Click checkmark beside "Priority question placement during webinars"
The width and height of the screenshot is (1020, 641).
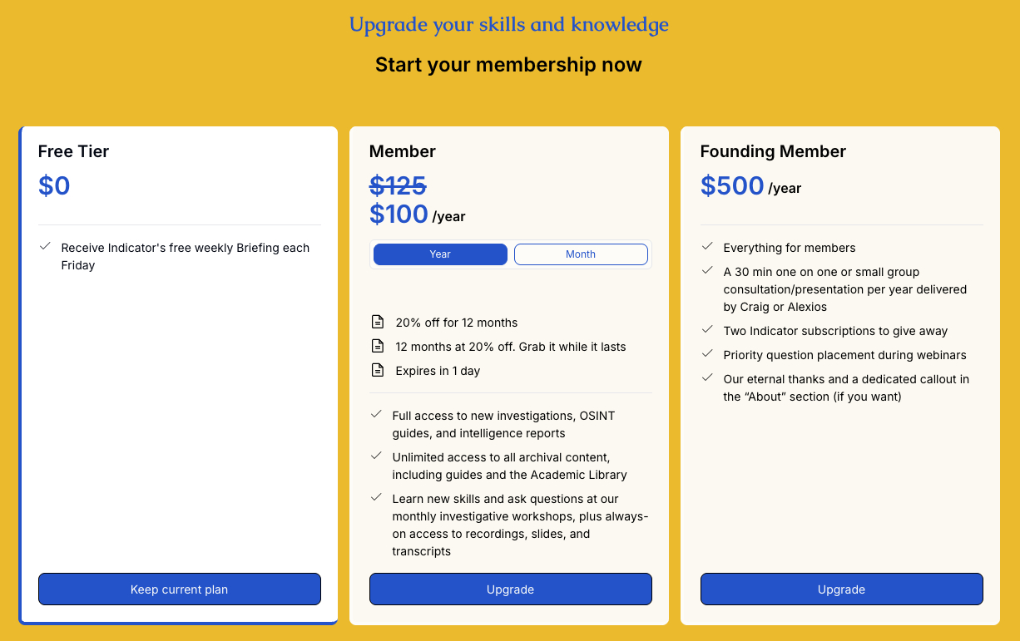point(707,354)
